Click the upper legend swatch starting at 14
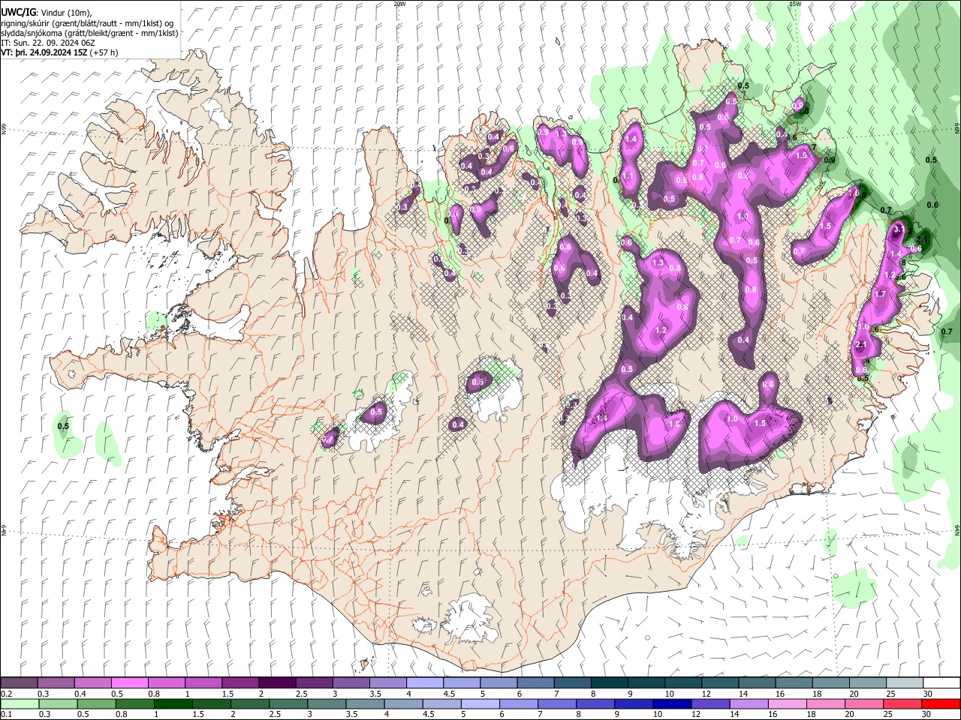 pos(758,682)
